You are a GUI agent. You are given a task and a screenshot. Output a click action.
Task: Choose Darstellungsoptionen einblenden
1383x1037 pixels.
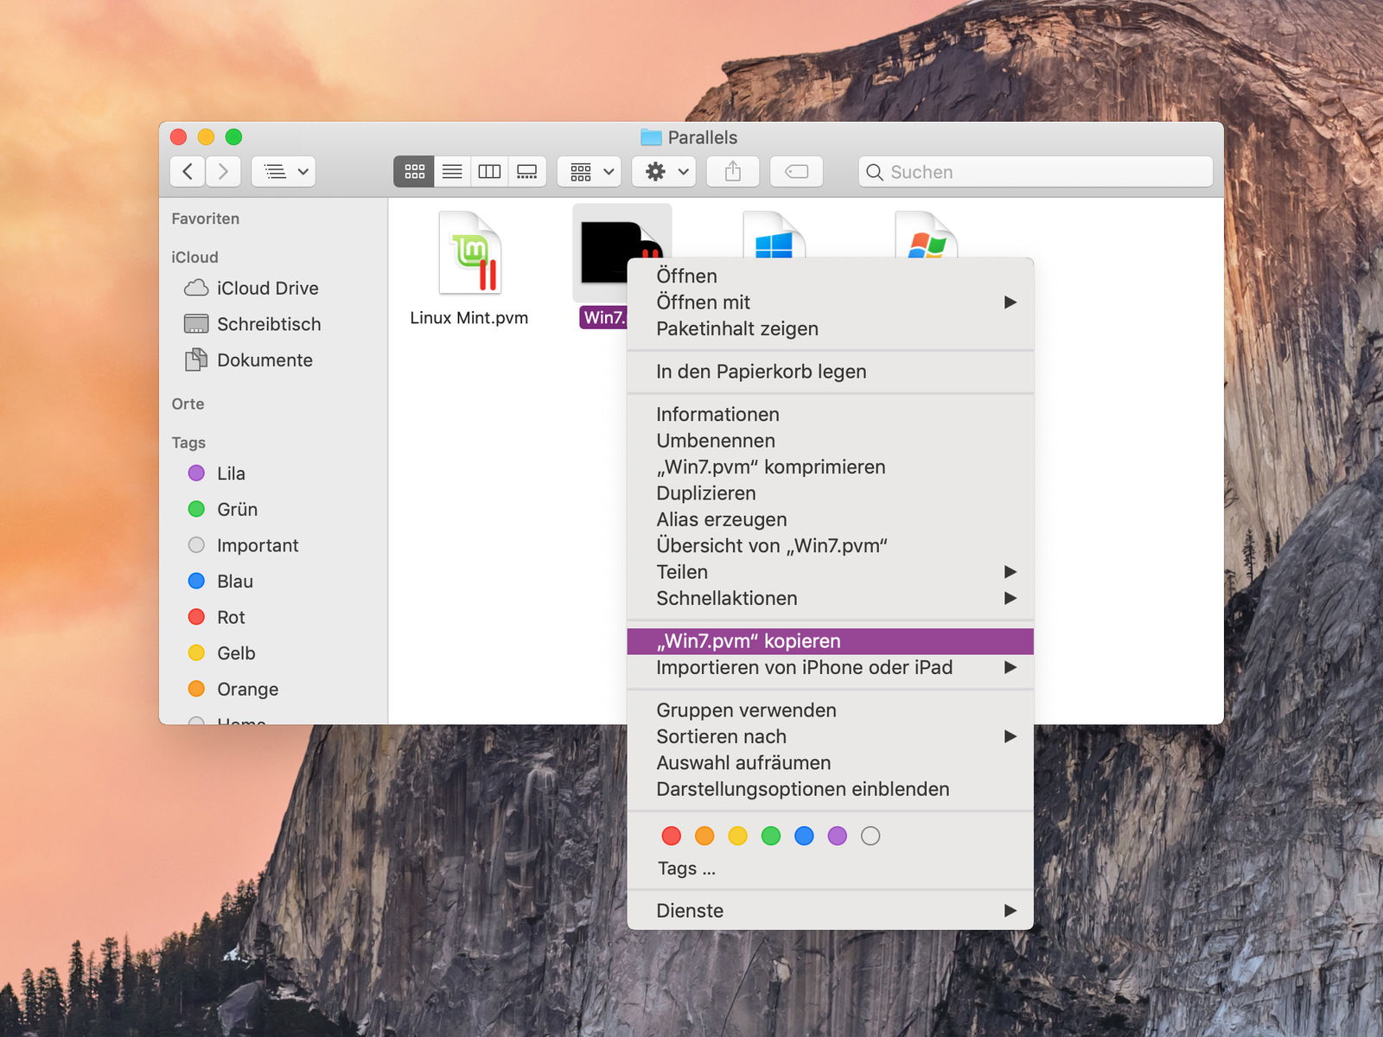point(830,789)
